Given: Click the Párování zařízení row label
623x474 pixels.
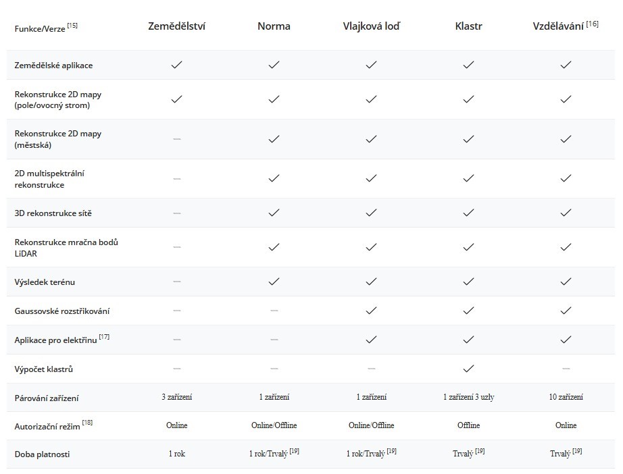Looking at the screenshot, I should (x=42, y=398).
